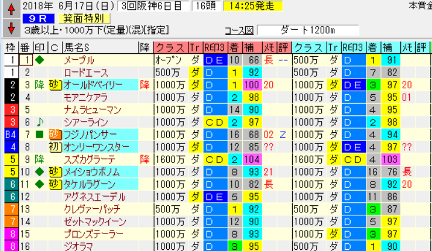Click the cyan クラス column header
The width and height of the screenshot is (432, 251).
pyautogui.click(x=309, y=47)
